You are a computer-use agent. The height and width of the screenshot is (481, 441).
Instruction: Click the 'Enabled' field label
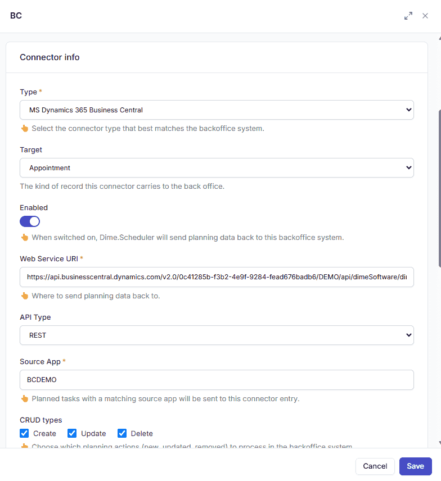point(34,208)
